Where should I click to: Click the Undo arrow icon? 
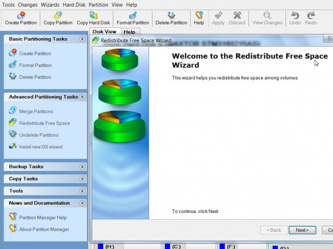[x=295, y=15]
